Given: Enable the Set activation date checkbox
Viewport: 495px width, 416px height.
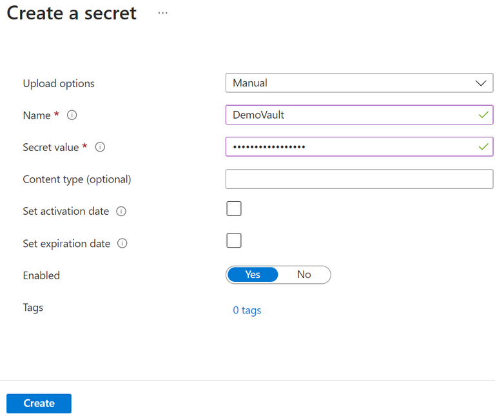Looking at the screenshot, I should 234,208.
